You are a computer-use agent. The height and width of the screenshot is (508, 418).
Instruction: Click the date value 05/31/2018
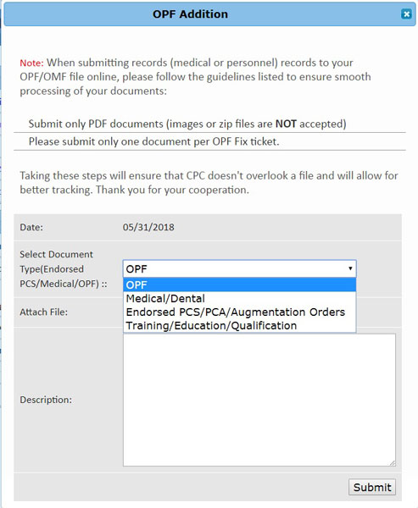point(148,227)
